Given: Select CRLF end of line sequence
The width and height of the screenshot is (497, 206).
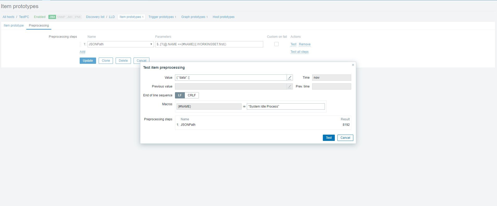Looking at the screenshot, I should pyautogui.click(x=192, y=95).
